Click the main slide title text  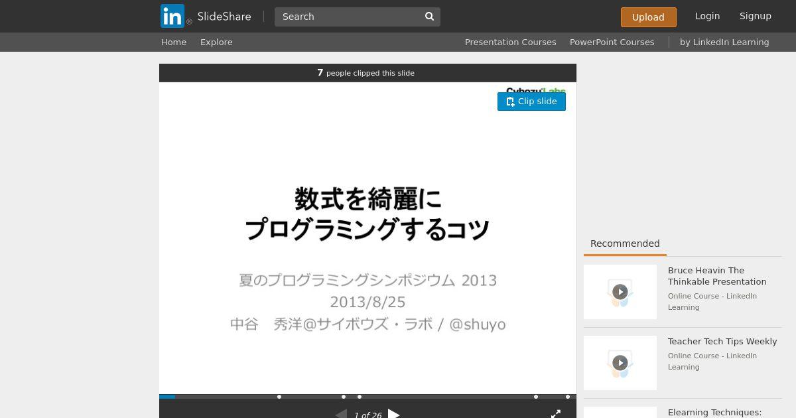pos(367,214)
